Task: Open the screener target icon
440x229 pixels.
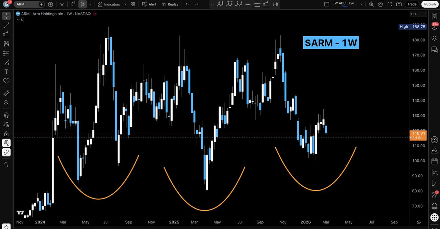Action: [x=434, y=140]
